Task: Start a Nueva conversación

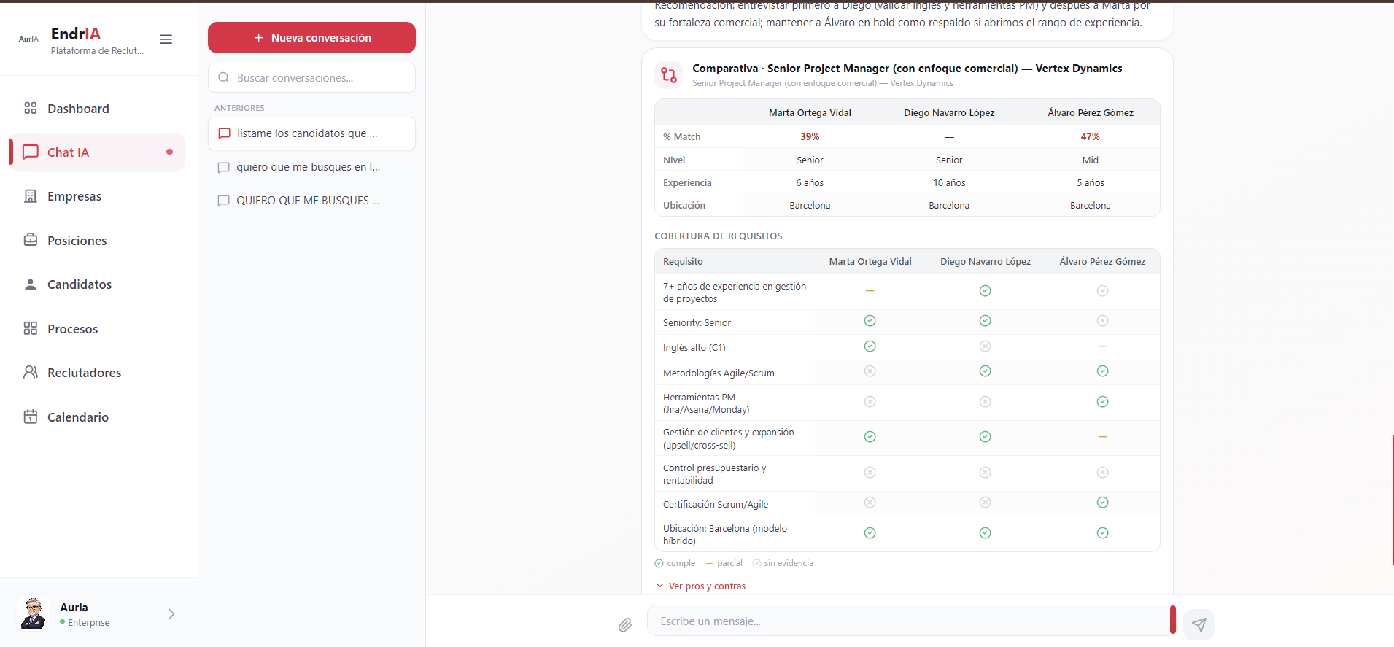Action: tap(311, 38)
